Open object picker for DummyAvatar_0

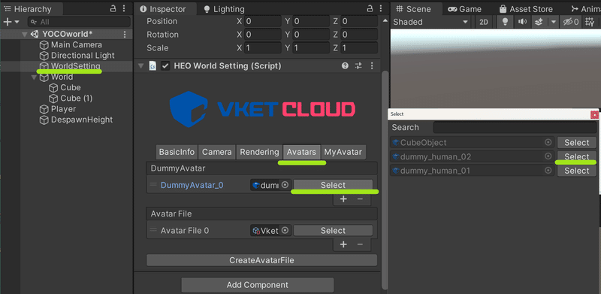(x=285, y=185)
